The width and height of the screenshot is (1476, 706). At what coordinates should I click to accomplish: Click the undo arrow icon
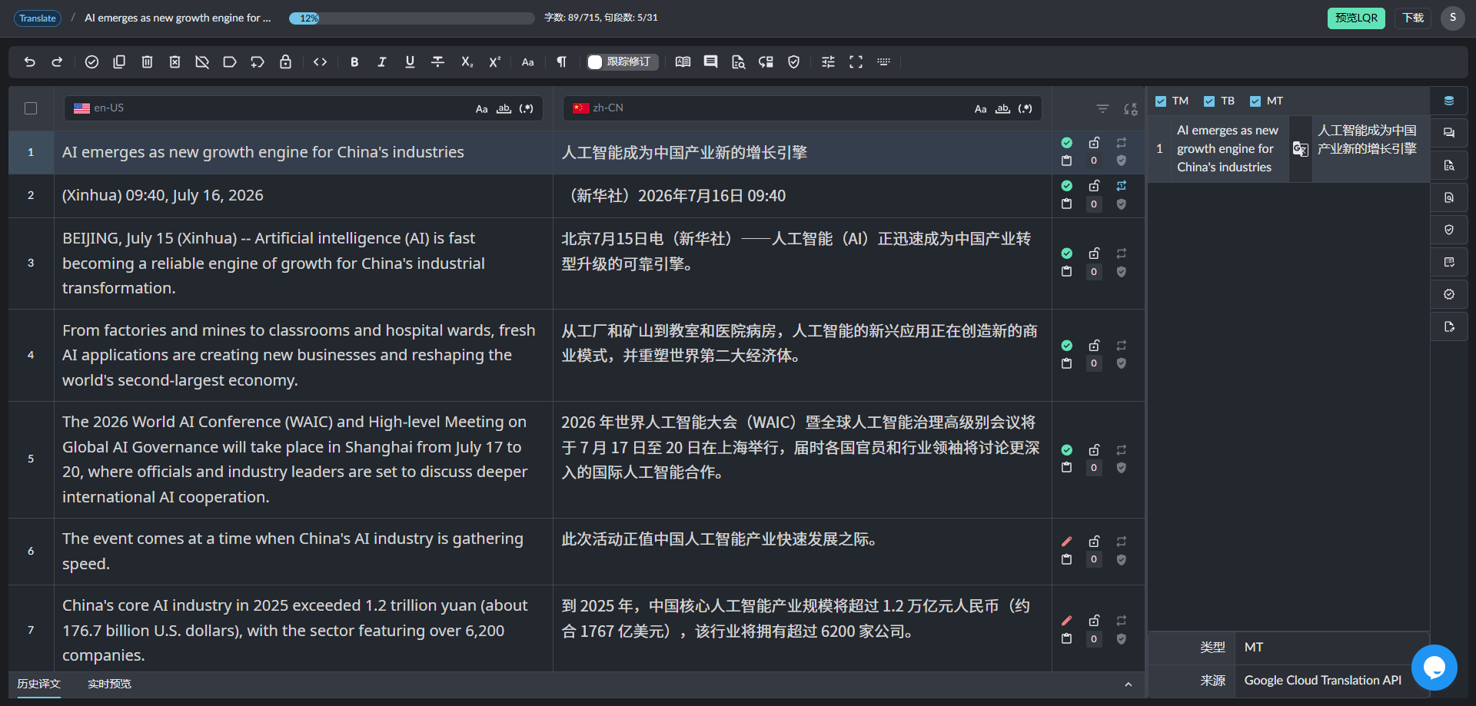tap(30, 62)
